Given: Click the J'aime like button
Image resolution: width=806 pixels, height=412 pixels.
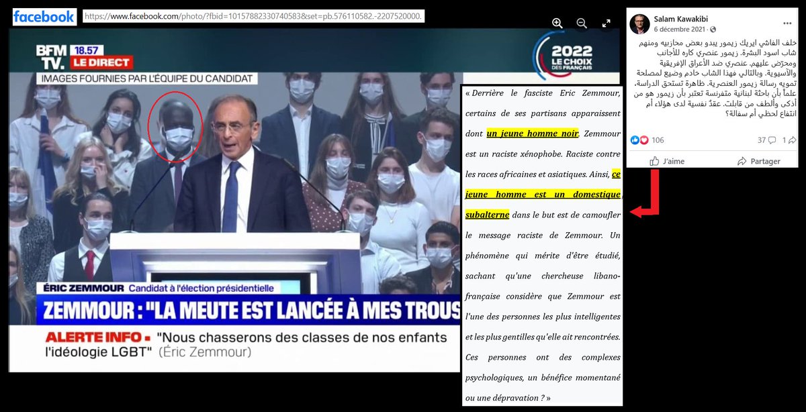Looking at the screenshot, I should [x=667, y=161].
